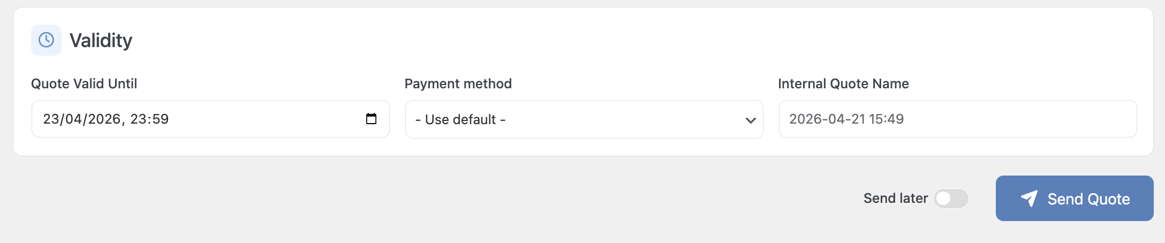Toggle the Send later switch
This screenshot has height=243, width=1165.
click(x=951, y=199)
